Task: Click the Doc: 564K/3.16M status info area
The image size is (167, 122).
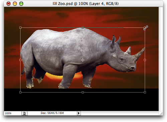Action: [x=52, y=113]
